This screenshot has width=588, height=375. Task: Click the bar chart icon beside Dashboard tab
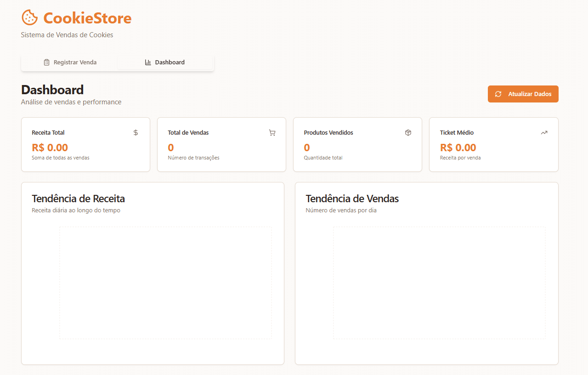[x=148, y=62]
